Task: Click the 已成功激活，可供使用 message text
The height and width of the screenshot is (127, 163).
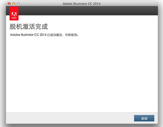Action: click(63, 35)
